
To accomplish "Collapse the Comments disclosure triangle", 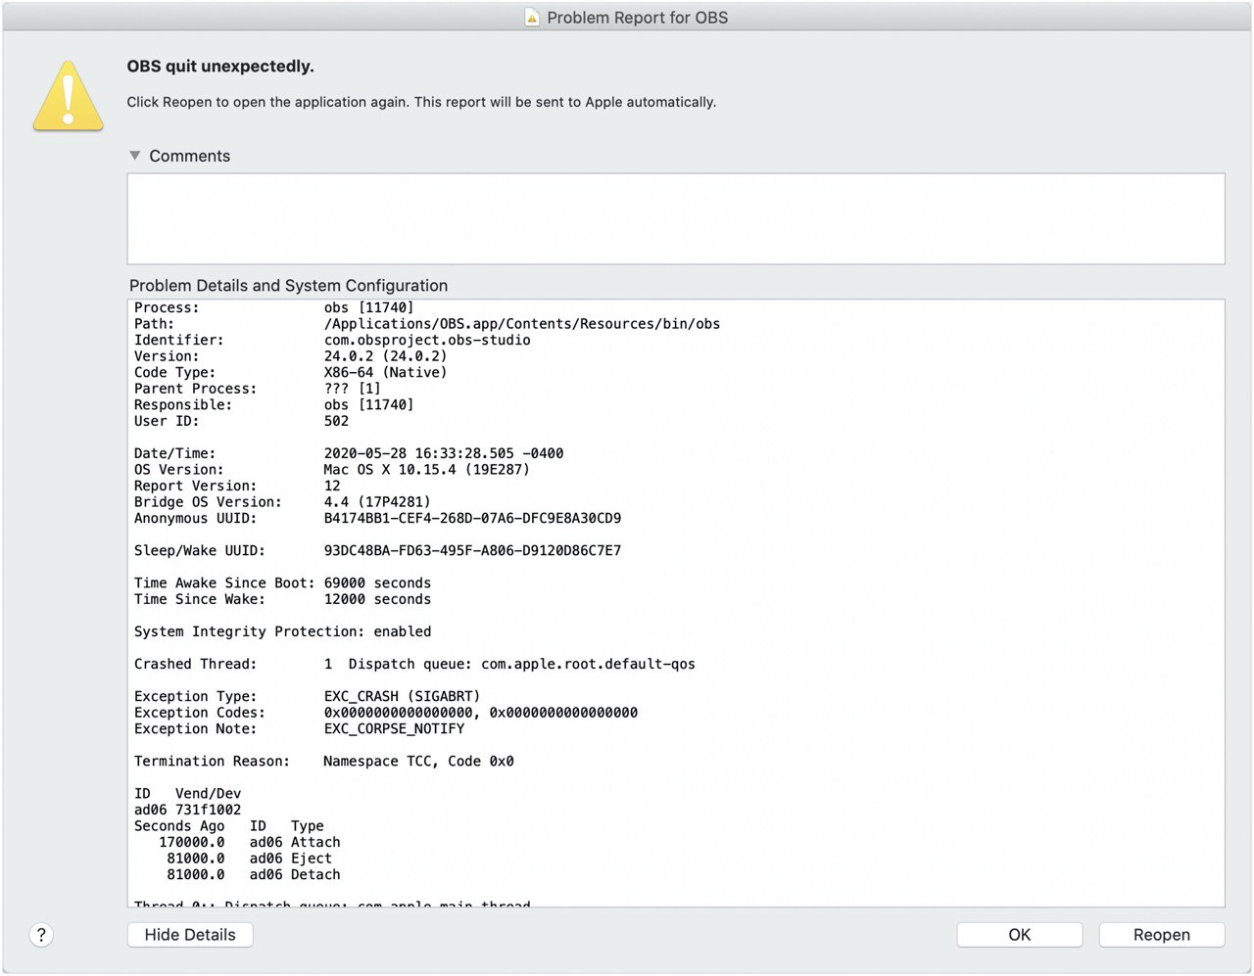I will coord(135,156).
